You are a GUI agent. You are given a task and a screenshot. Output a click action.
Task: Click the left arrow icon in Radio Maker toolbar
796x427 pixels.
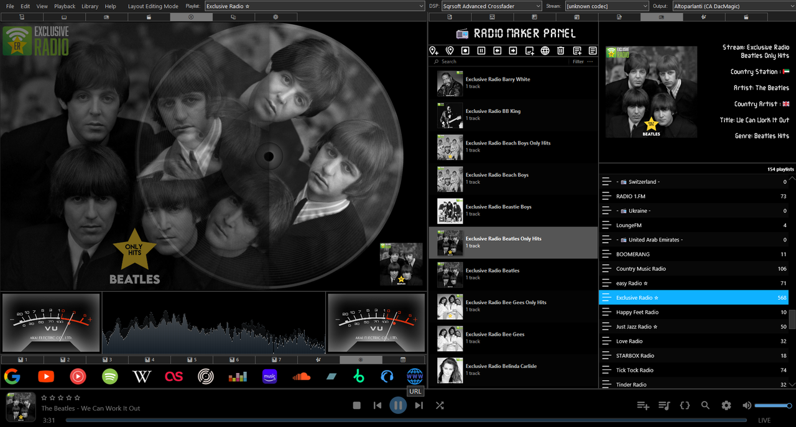(x=497, y=51)
